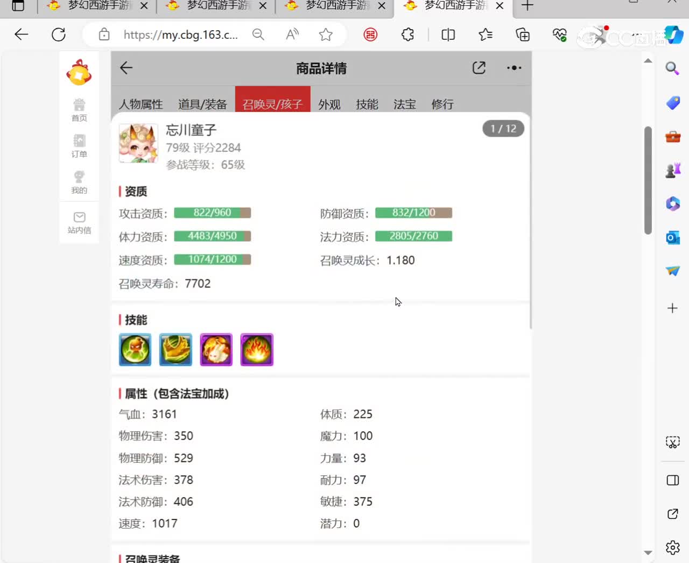Open the 我的 profile icon

[79, 182]
